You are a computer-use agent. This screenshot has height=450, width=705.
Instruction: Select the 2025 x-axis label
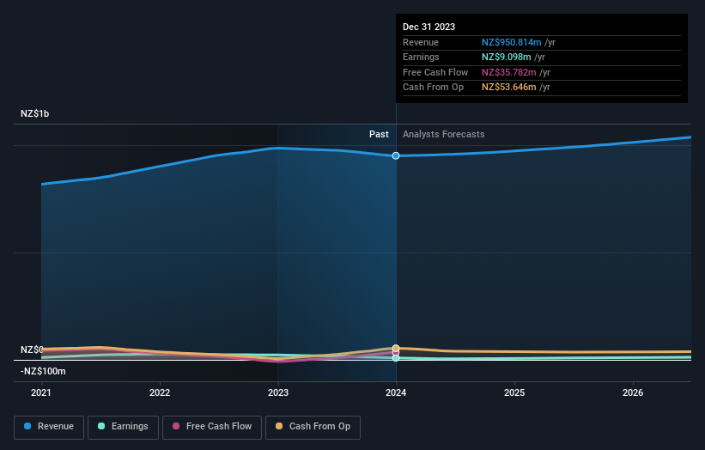514,392
